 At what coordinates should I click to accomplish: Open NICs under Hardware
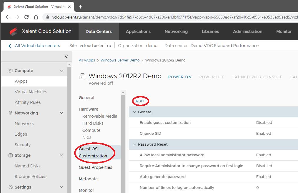click(x=87, y=137)
